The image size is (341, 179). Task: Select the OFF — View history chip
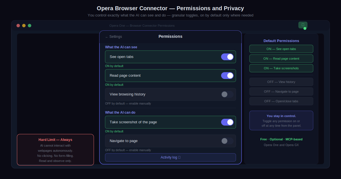coord(281,82)
